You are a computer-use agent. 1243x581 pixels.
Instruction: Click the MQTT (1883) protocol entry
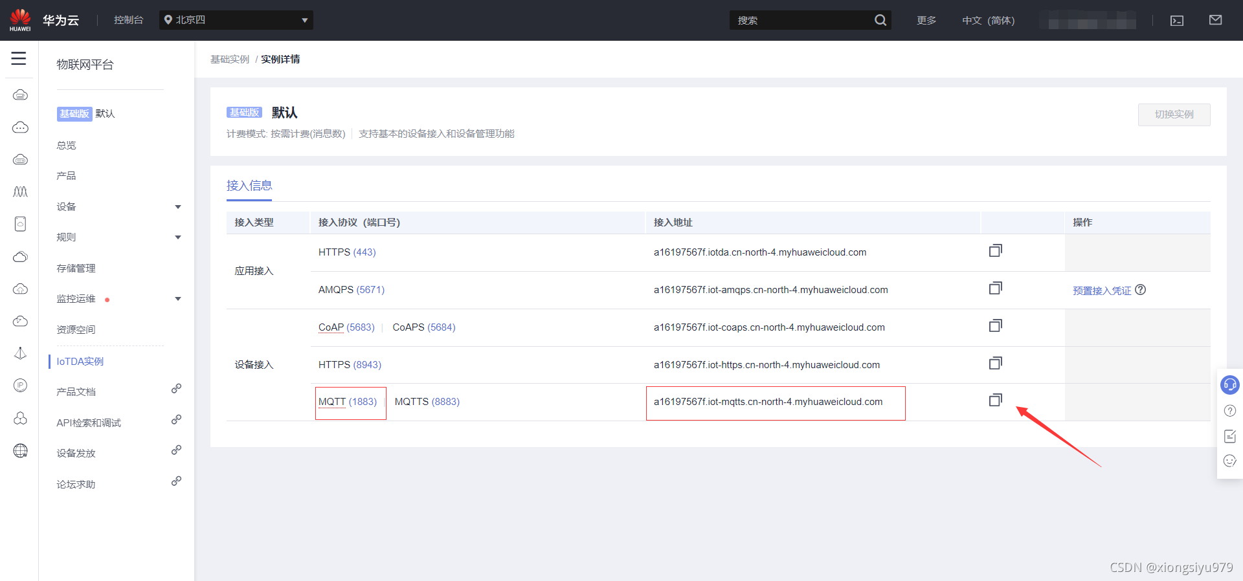348,402
